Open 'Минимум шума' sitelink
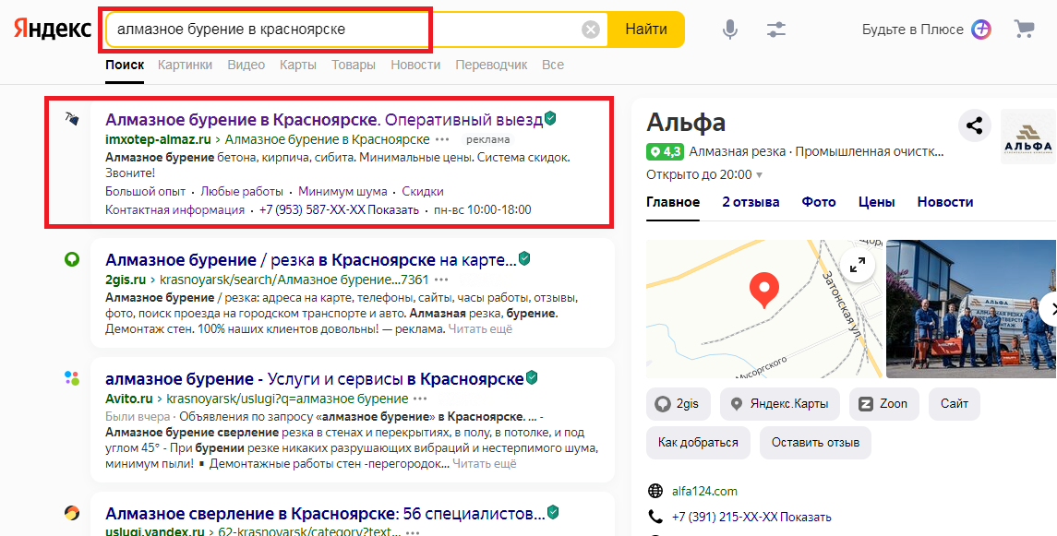The image size is (1057, 536). (342, 191)
